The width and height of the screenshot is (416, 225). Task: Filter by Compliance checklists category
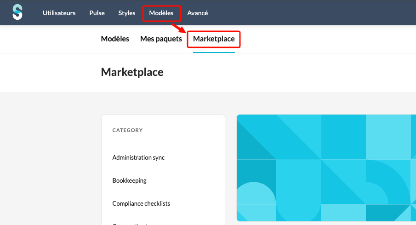163,203
